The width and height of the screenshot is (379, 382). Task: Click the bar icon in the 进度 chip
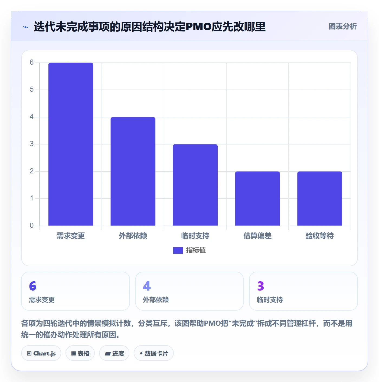pyautogui.click(x=107, y=354)
